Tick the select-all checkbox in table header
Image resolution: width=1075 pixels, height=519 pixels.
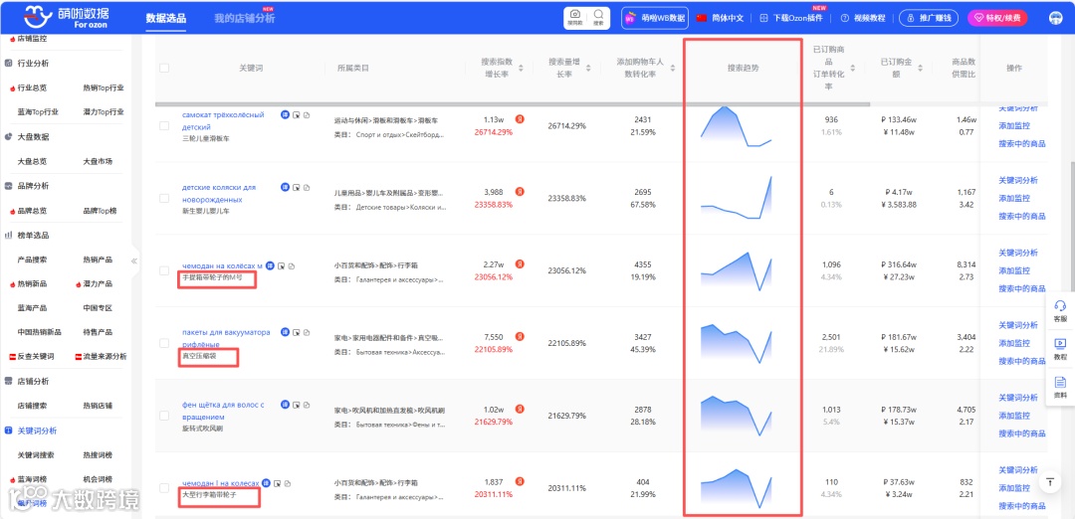[164, 68]
